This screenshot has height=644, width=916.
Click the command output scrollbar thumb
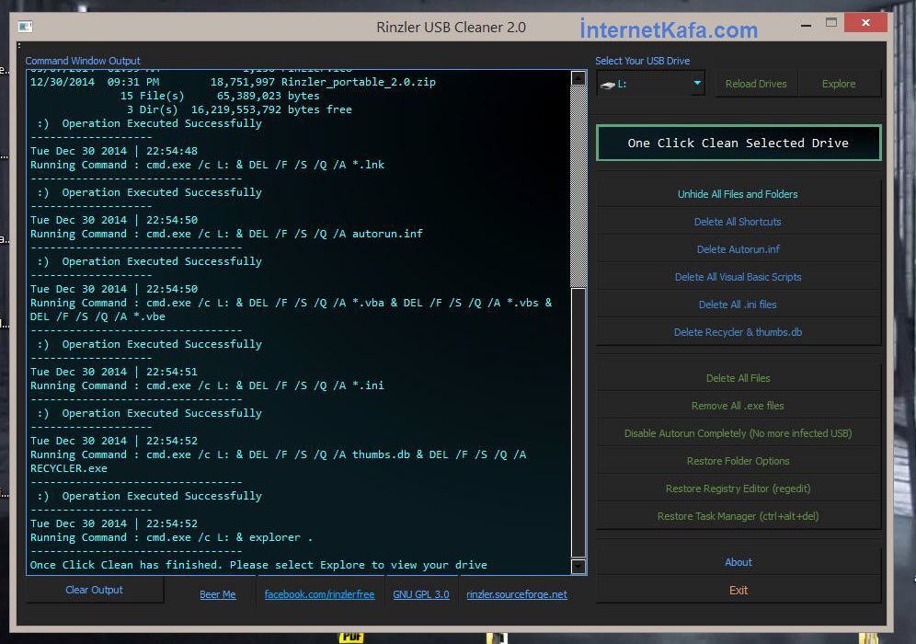(x=578, y=422)
